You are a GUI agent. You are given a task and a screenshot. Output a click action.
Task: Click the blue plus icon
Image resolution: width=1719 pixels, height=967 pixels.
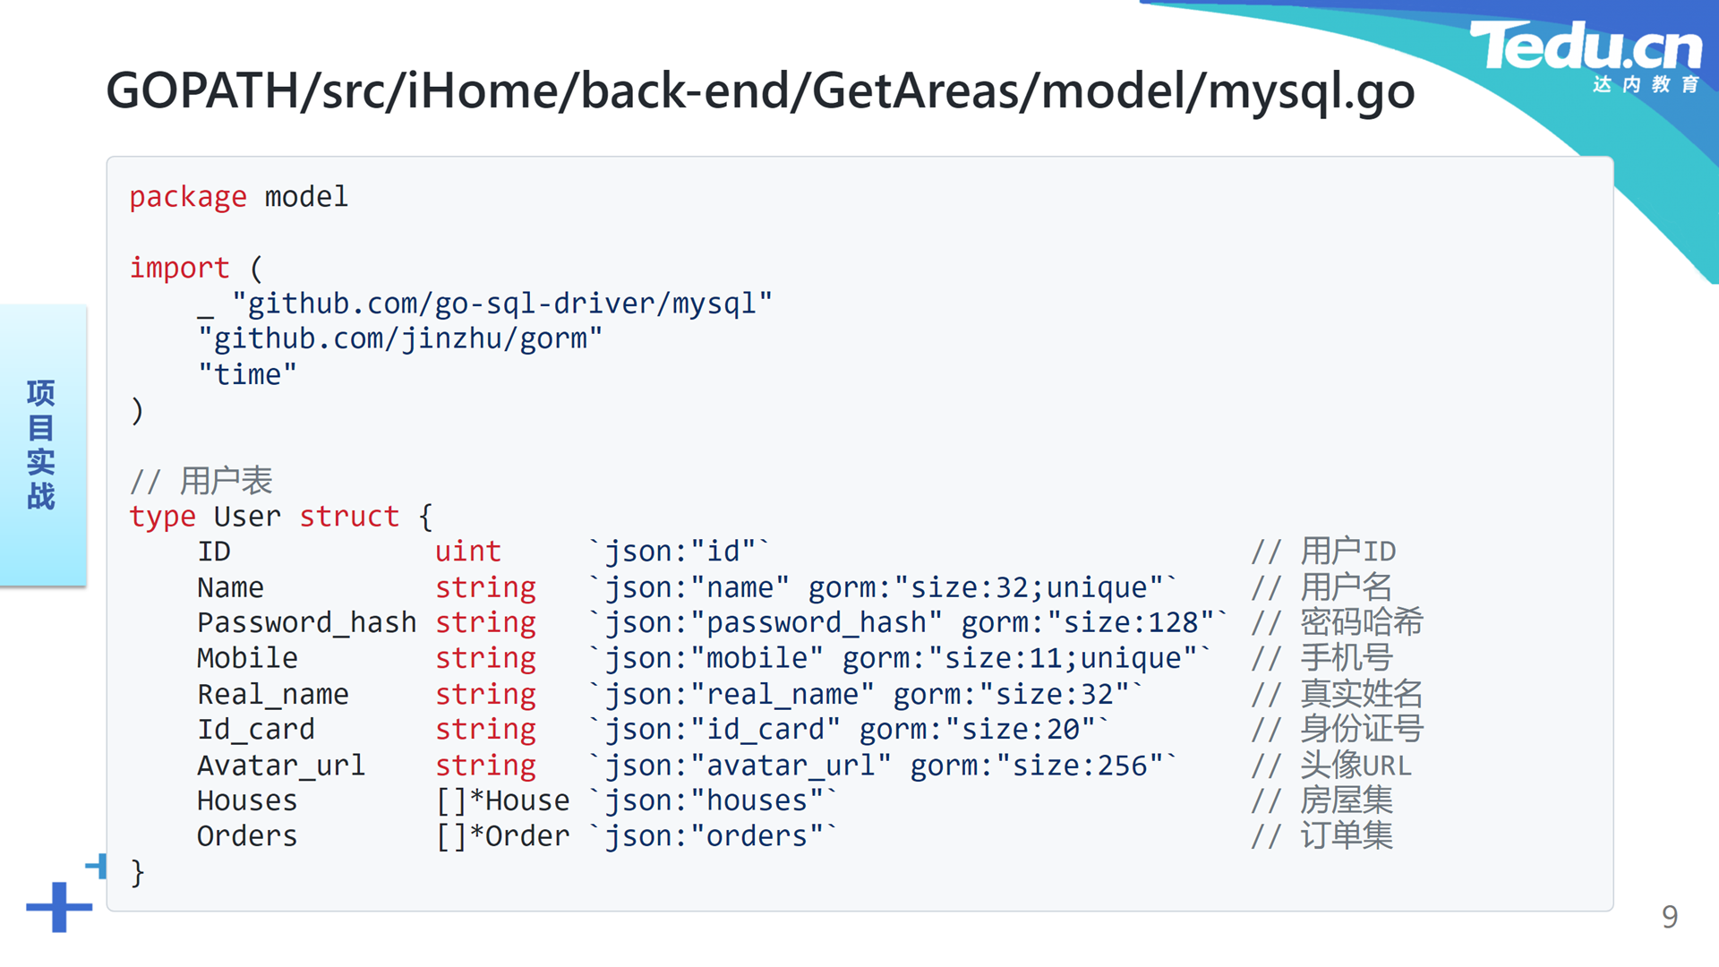pyautogui.click(x=59, y=906)
